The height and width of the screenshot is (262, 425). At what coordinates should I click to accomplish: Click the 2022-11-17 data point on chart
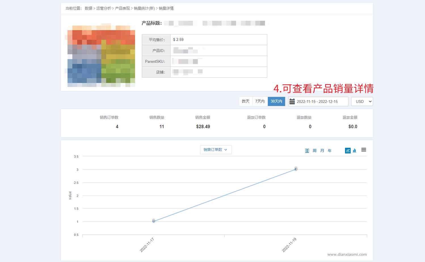pyautogui.click(x=153, y=221)
